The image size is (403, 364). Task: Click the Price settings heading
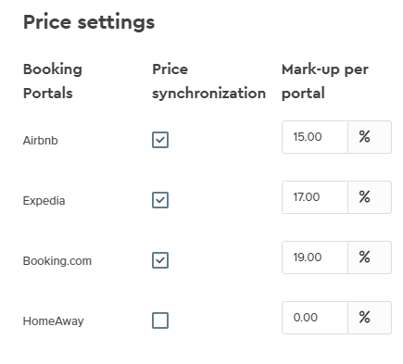pyautogui.click(x=89, y=22)
